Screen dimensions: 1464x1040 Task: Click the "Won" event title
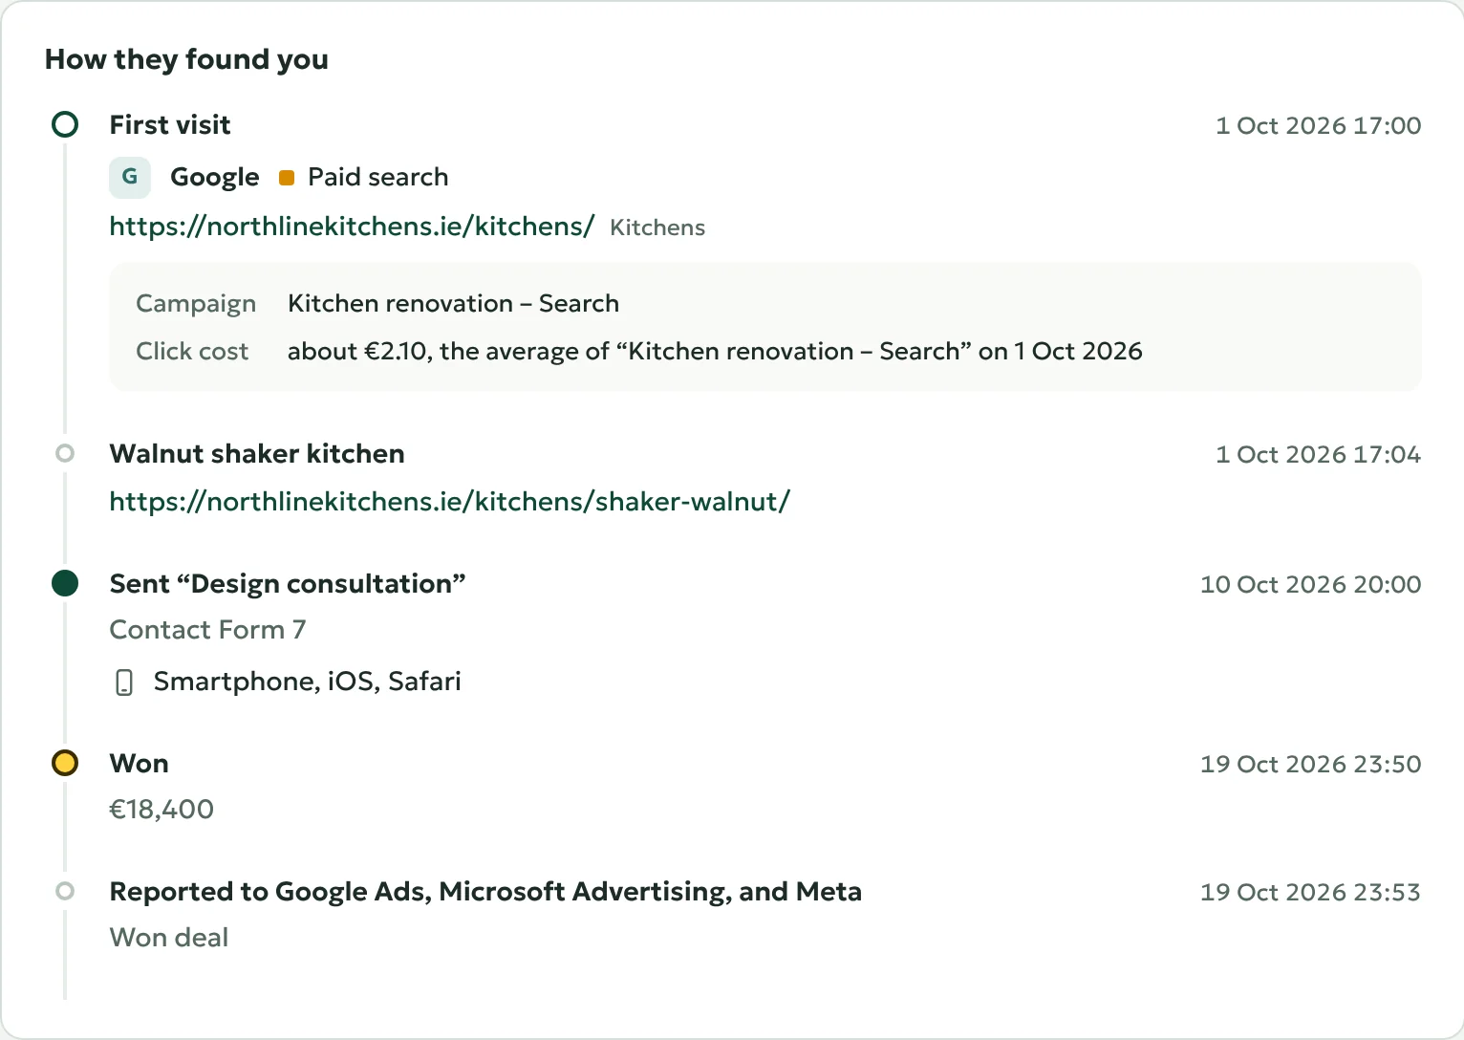click(140, 764)
